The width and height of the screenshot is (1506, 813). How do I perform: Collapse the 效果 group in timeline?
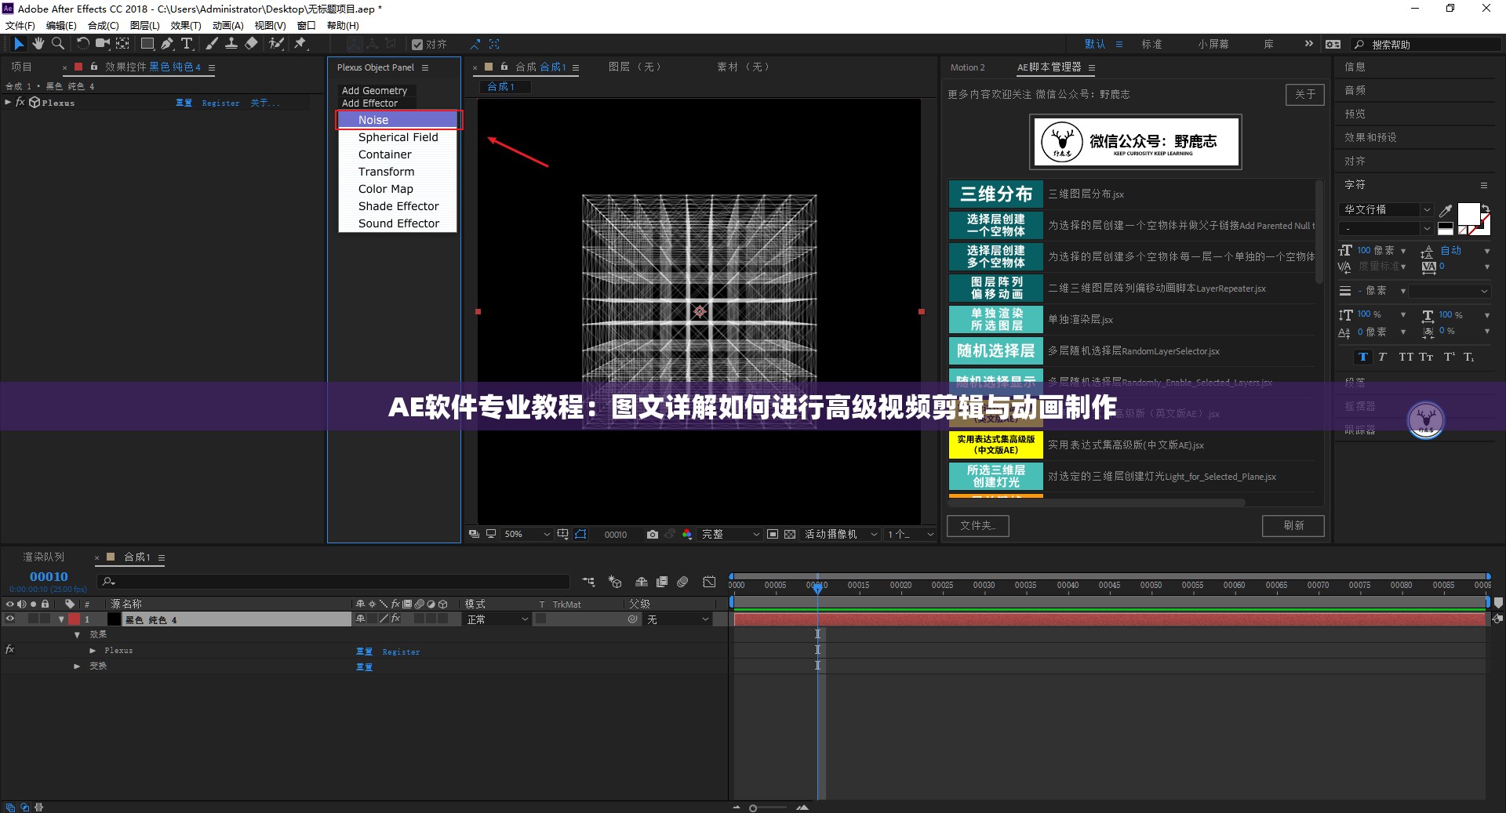tap(77, 634)
